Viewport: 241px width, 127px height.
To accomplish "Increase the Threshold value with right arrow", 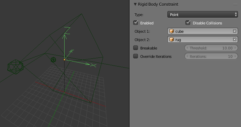I will pyautogui.click(x=235, y=48).
